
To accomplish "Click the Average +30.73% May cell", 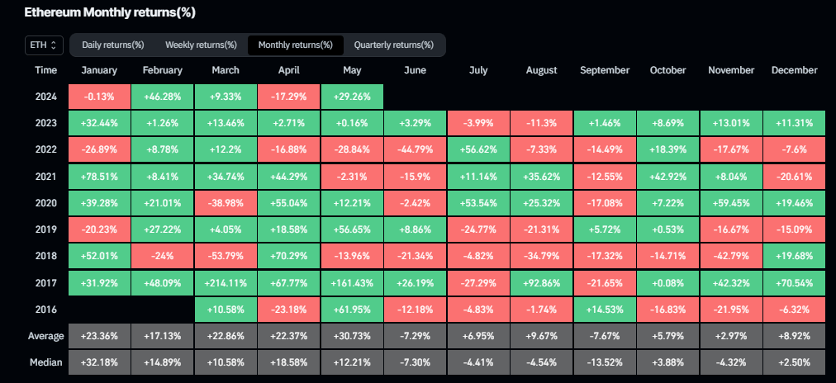I will [352, 336].
